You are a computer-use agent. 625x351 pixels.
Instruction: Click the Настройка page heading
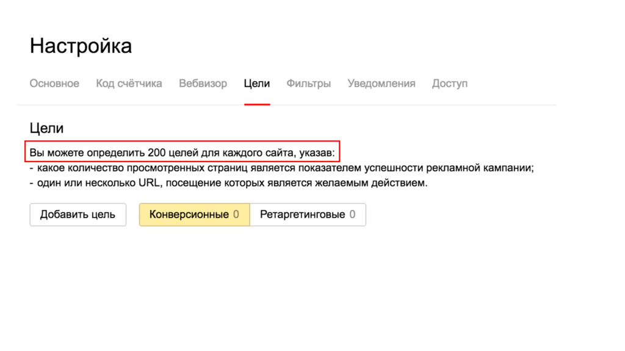coord(81,46)
